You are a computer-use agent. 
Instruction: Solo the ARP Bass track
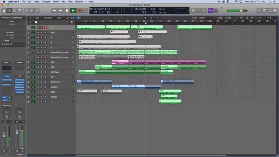coord(41,72)
